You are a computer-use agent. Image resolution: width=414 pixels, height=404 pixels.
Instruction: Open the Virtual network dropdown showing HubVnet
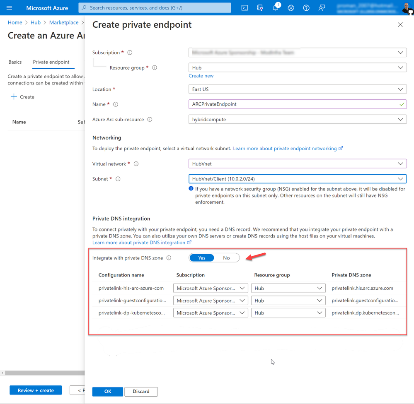point(298,164)
